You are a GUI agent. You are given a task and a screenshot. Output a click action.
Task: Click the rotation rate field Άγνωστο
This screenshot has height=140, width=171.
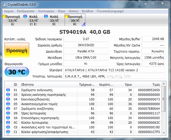coord(153,51)
